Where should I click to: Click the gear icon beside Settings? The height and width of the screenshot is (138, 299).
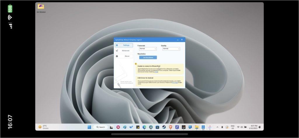117,45
